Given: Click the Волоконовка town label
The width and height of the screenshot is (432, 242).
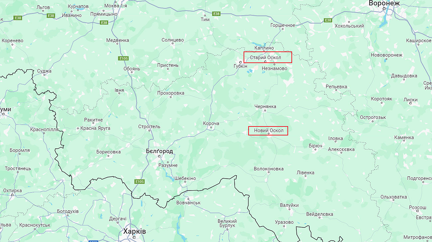Looking at the screenshot, I should click(269, 169).
